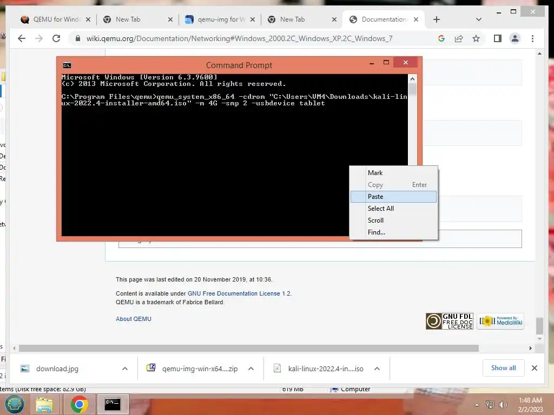Click the volume speaker tray icon

[x=503, y=404]
